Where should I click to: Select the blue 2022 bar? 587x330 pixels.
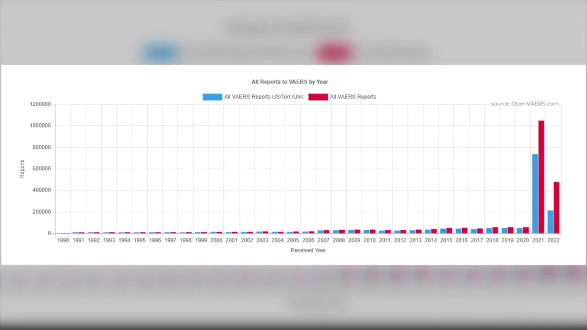pos(550,222)
